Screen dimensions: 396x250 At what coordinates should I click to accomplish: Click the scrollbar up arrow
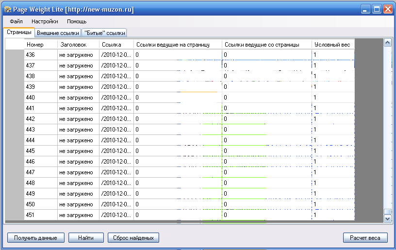(388, 43)
